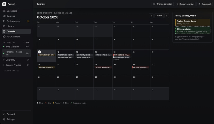Open Personal Finance 101 event on Oct 23
The width and height of the screenshot is (214, 124).
141,67
